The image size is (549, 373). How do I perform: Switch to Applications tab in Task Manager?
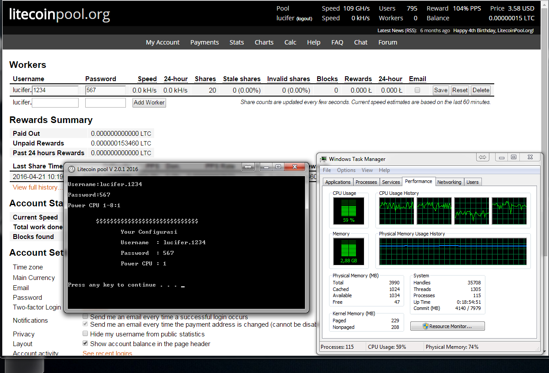tap(338, 182)
